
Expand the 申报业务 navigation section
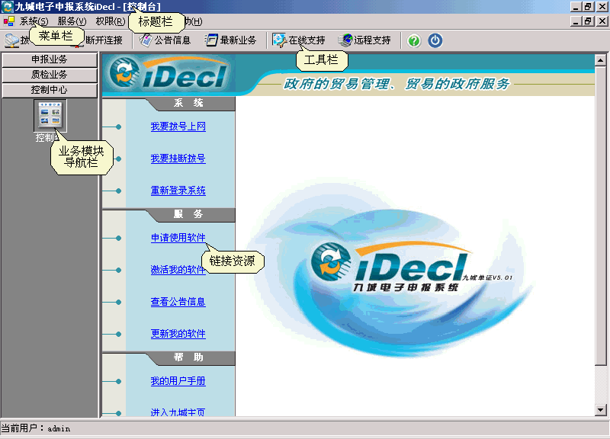click(x=50, y=59)
